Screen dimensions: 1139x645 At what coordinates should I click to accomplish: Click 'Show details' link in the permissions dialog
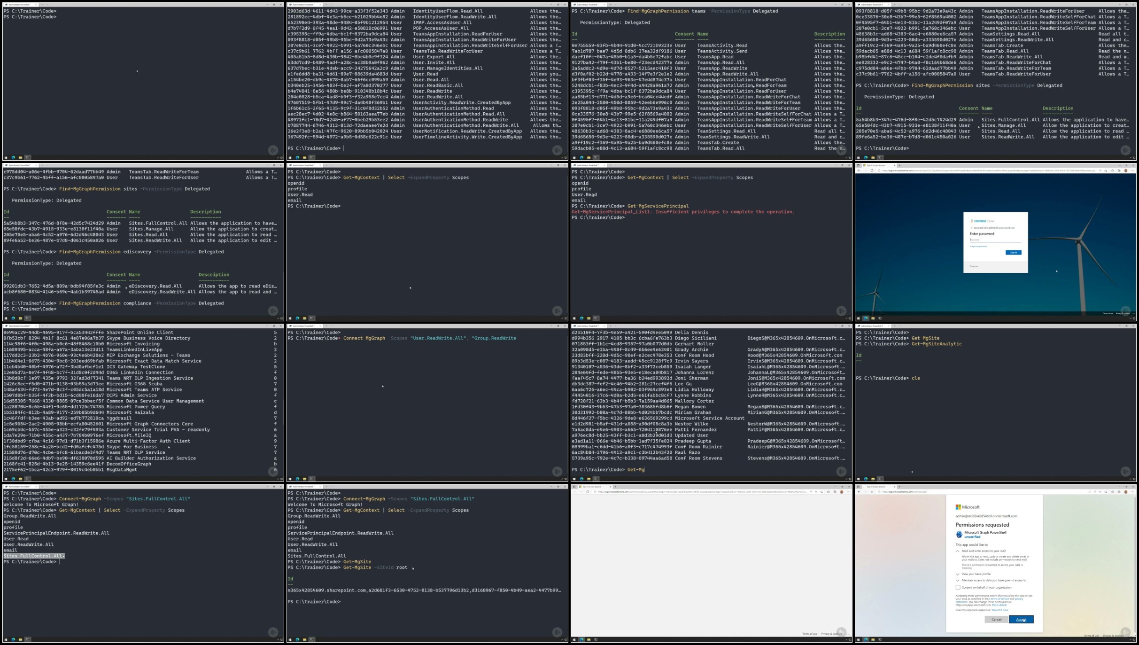click(999, 605)
